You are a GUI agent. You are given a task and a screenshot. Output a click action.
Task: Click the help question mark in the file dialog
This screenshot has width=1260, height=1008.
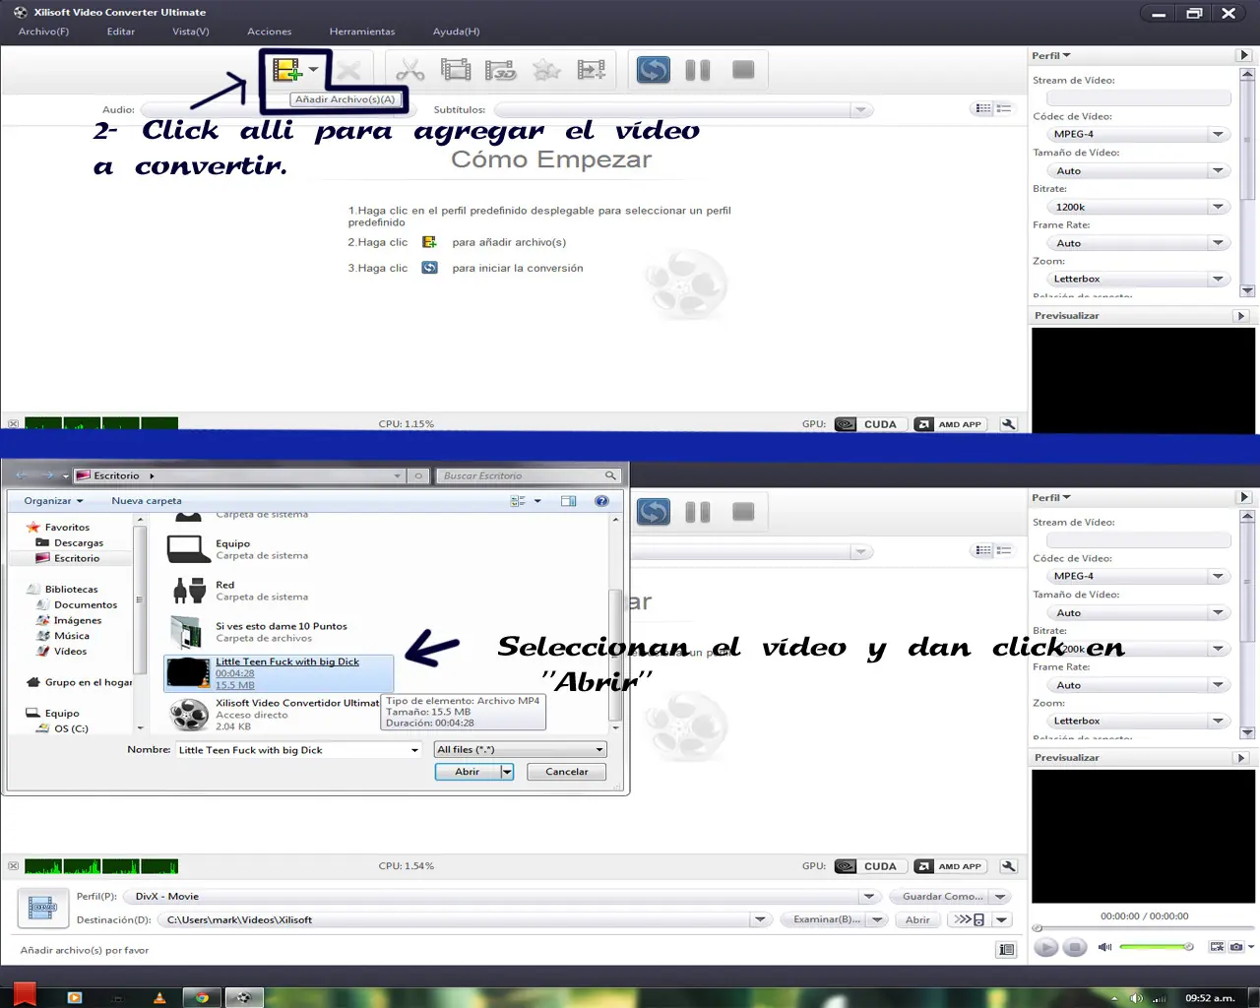pyautogui.click(x=601, y=501)
